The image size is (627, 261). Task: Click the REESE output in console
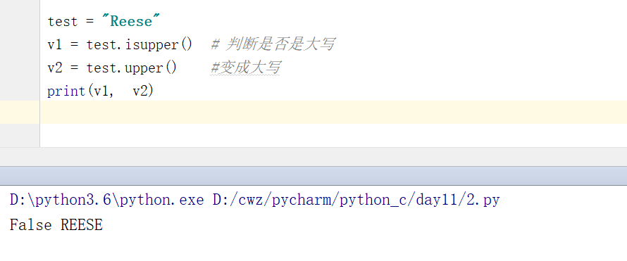82,225
